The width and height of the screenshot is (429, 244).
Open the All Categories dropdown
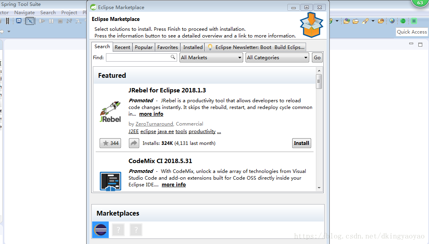point(277,58)
